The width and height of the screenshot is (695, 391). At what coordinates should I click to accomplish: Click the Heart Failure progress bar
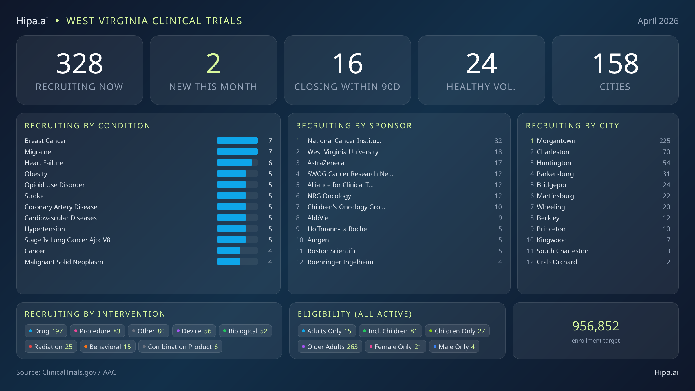237,162
